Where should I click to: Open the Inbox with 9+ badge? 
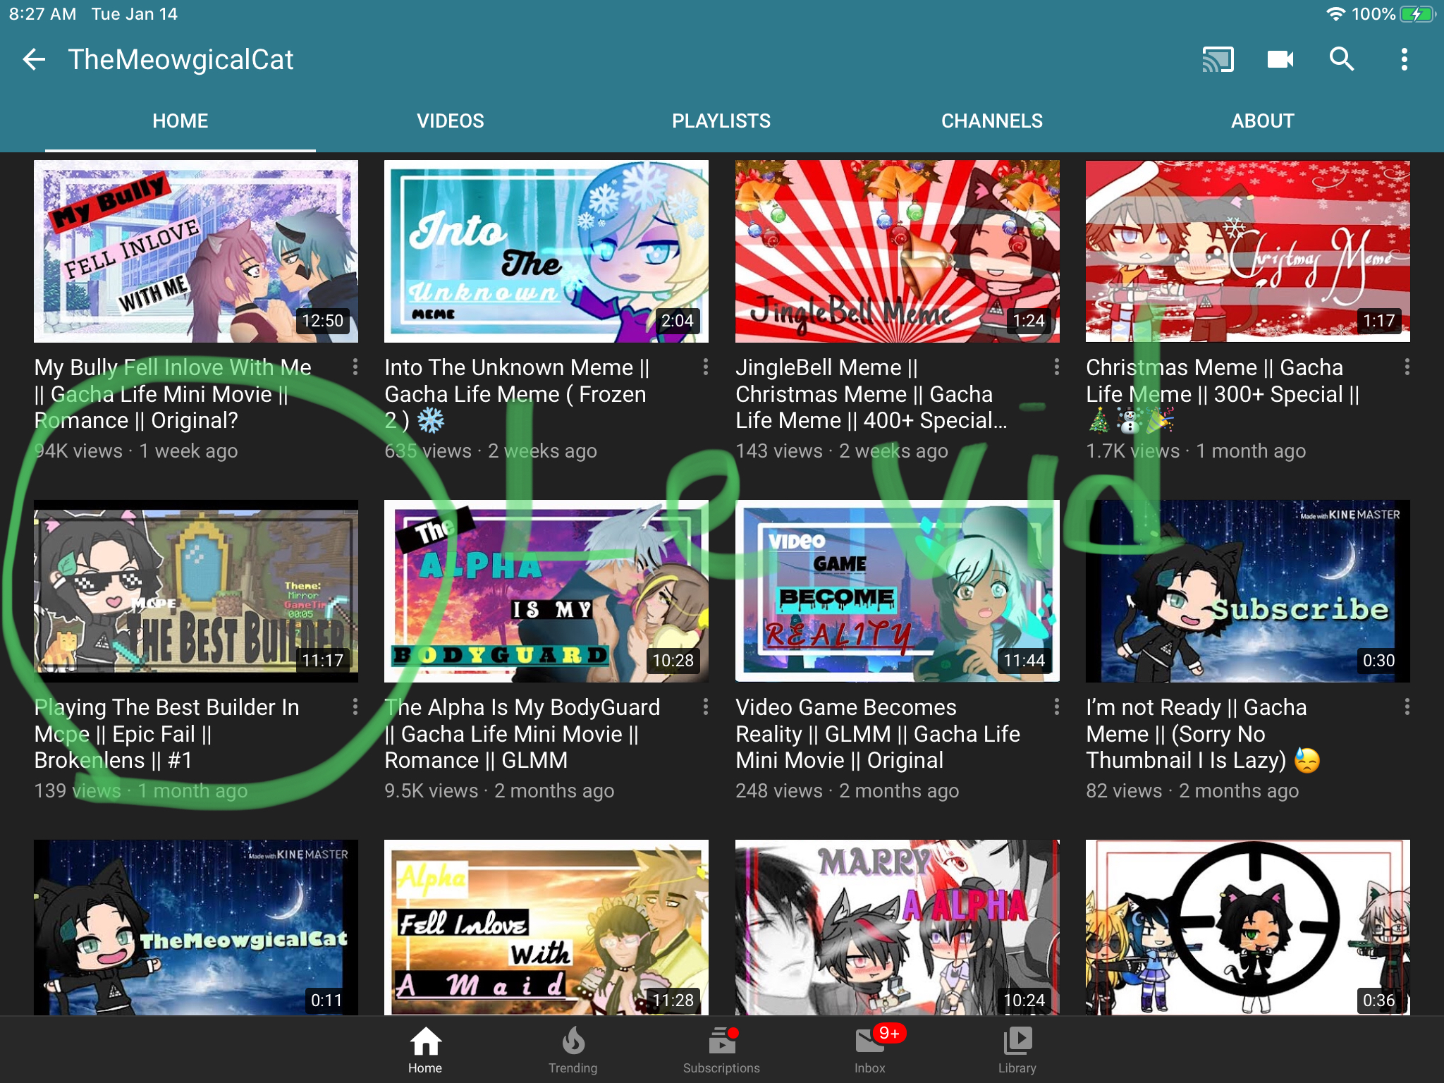pyautogui.click(x=870, y=1050)
